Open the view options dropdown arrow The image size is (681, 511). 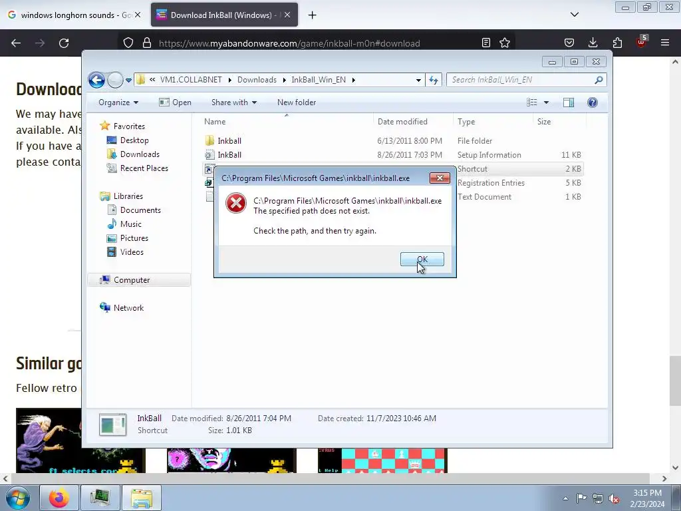coord(547,102)
